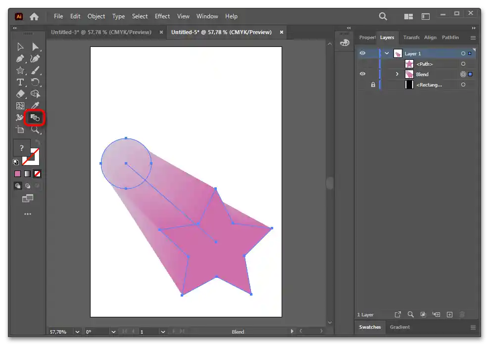Open the Effect menu
The height and width of the screenshot is (345, 489).
tap(162, 16)
